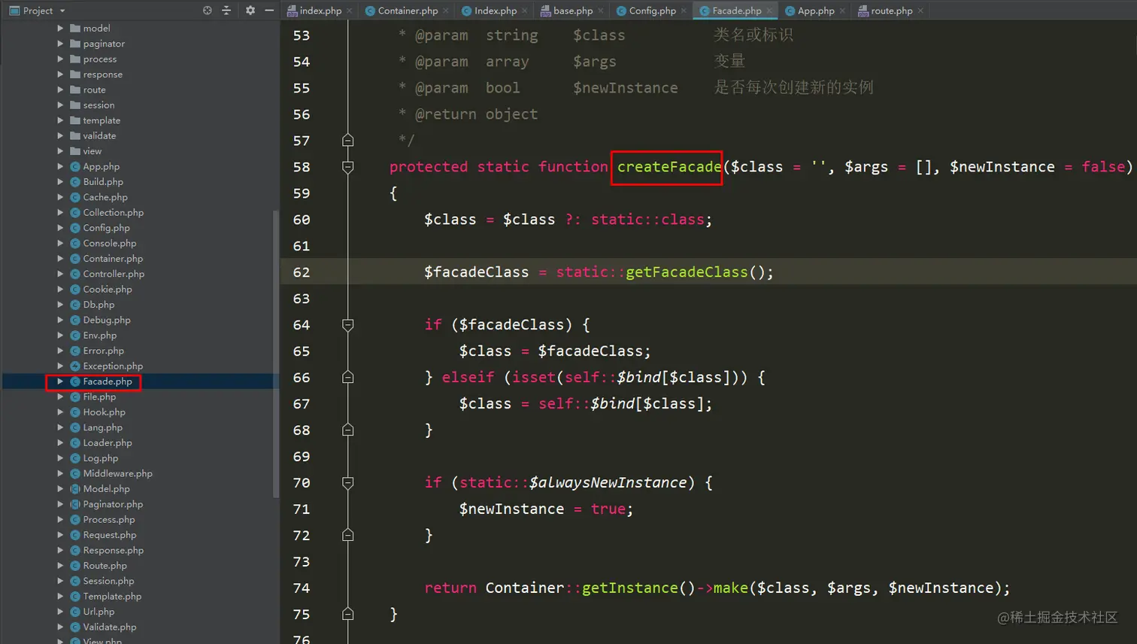Select Loader.php in the project tree

point(108,442)
